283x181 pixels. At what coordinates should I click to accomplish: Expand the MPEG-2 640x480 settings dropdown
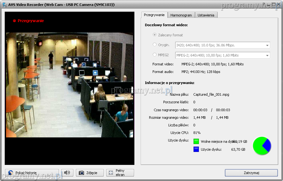tap(267, 55)
